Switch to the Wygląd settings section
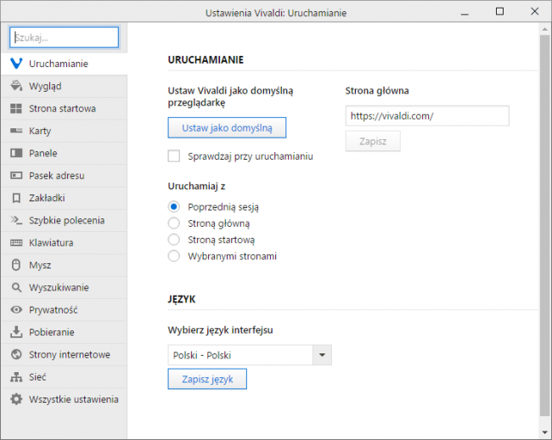Image resolution: width=552 pixels, height=440 pixels. (x=64, y=86)
